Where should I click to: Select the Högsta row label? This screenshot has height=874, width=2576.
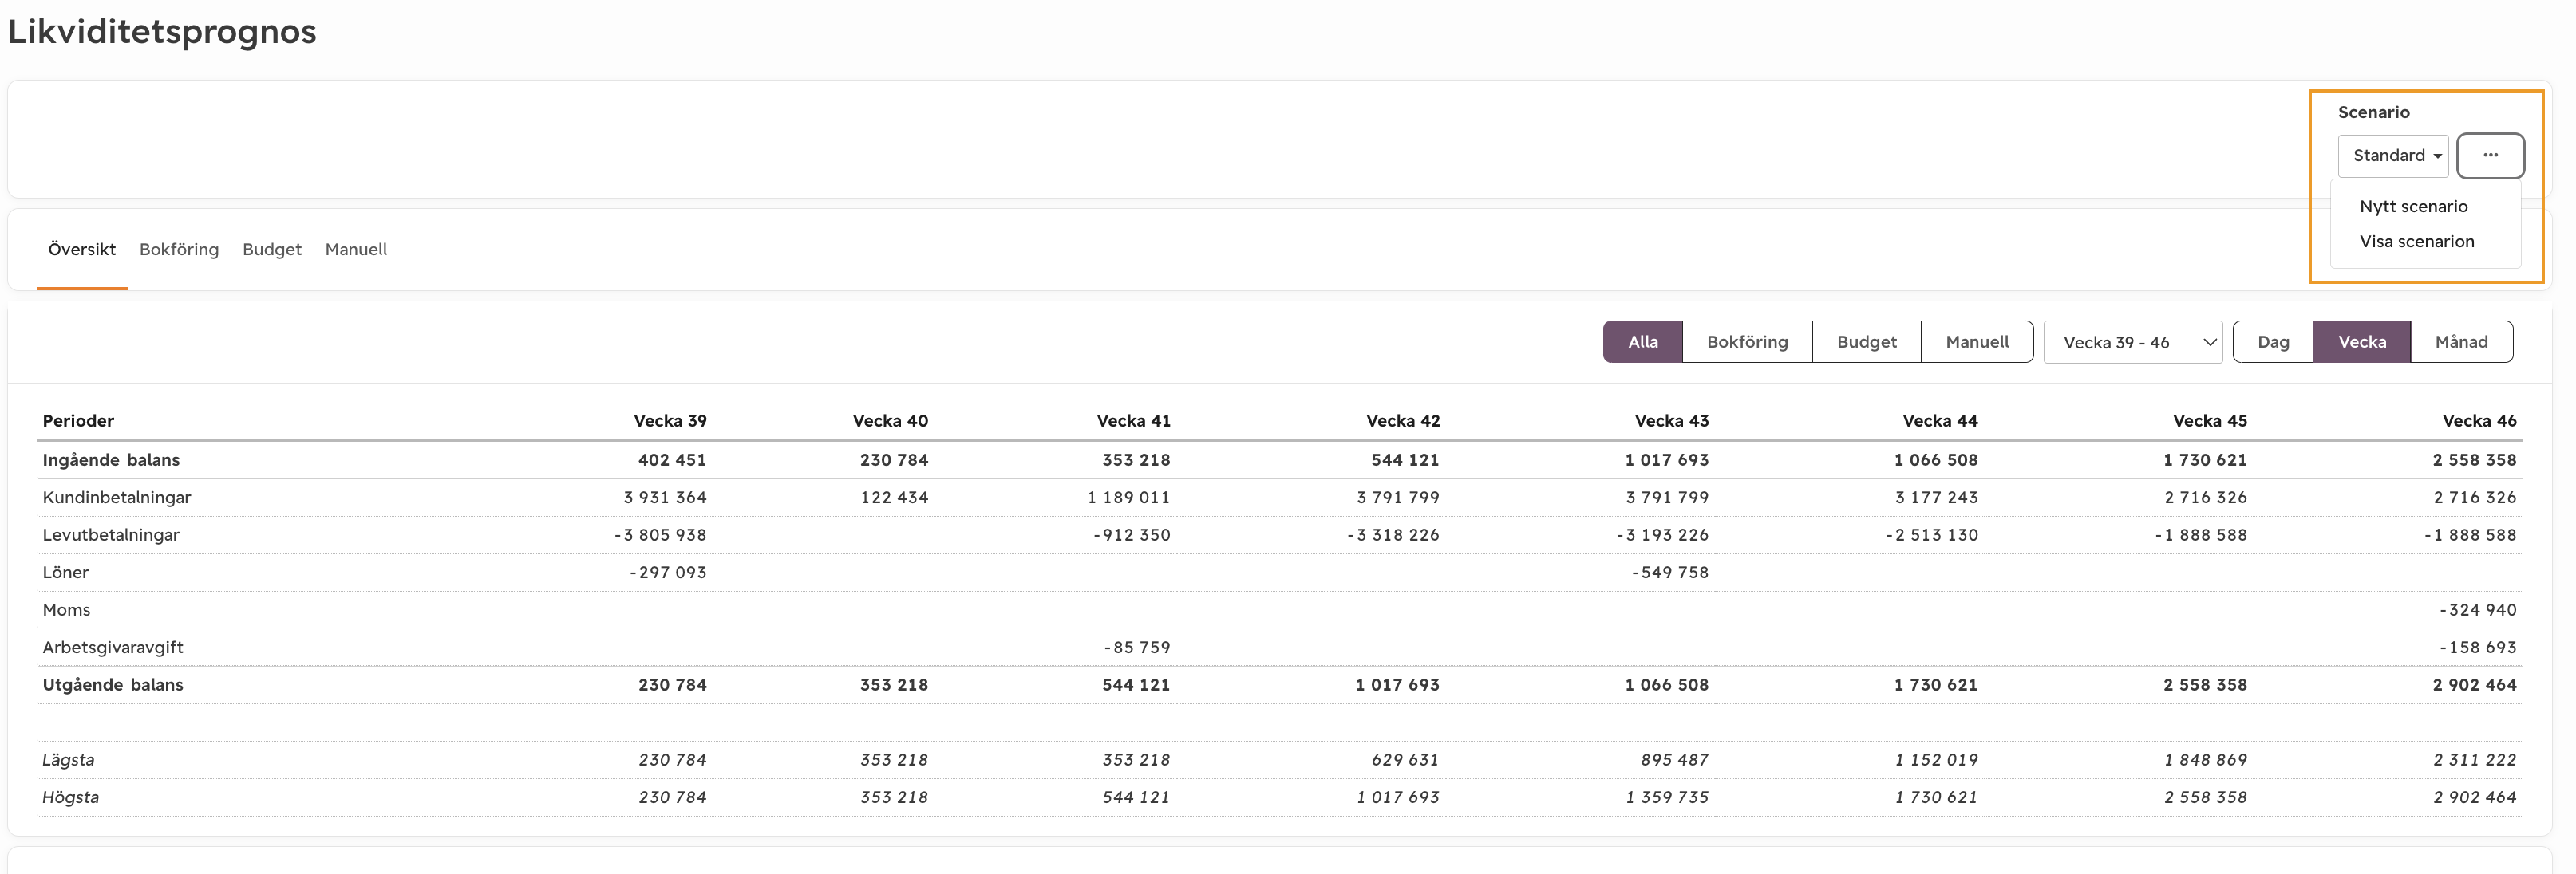tap(70, 797)
